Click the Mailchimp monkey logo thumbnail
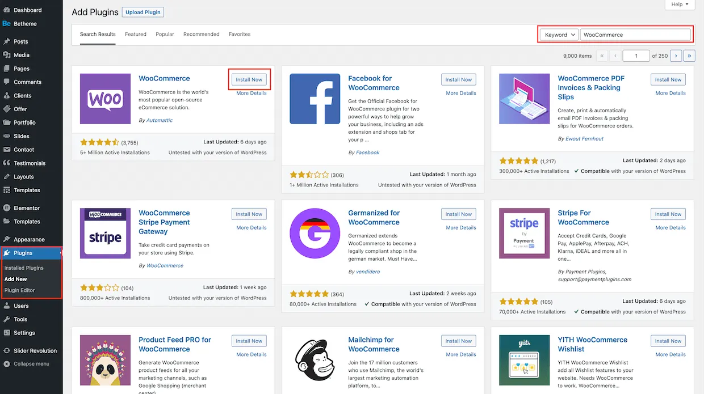This screenshot has width=704, height=394. (x=315, y=360)
